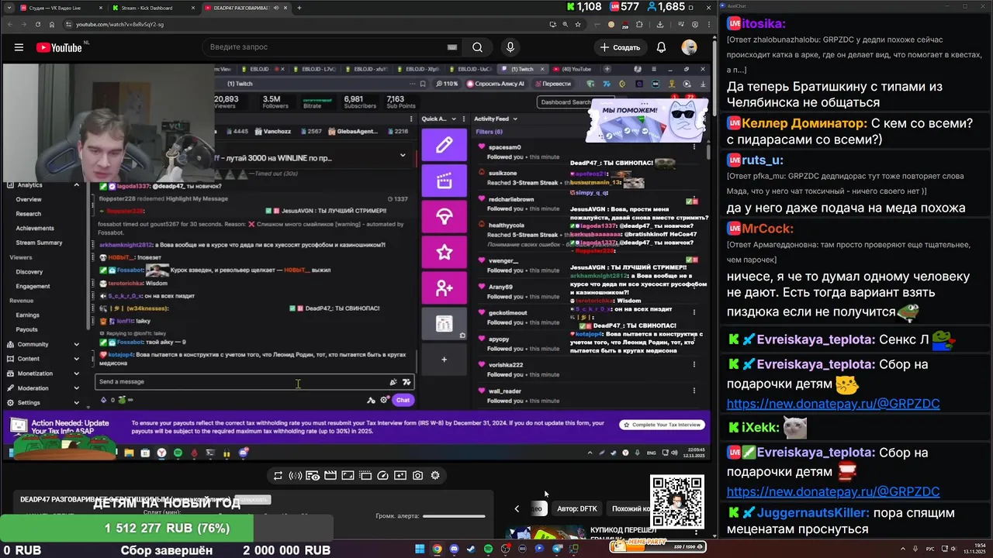Viewport: 993px width, 558px height.
Task: Click the add-user Quick Action tile
Action: (444, 288)
